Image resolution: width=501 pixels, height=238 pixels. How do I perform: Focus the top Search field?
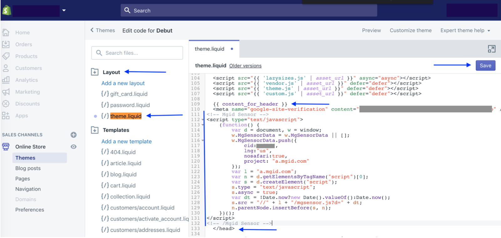tap(249, 10)
